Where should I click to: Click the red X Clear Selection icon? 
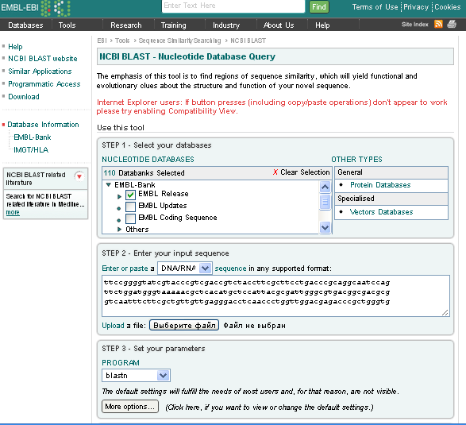tap(275, 172)
